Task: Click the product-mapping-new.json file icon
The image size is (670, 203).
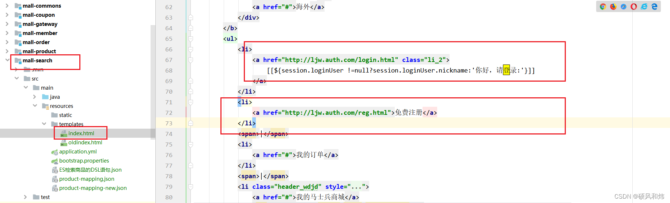Action: 54,188
